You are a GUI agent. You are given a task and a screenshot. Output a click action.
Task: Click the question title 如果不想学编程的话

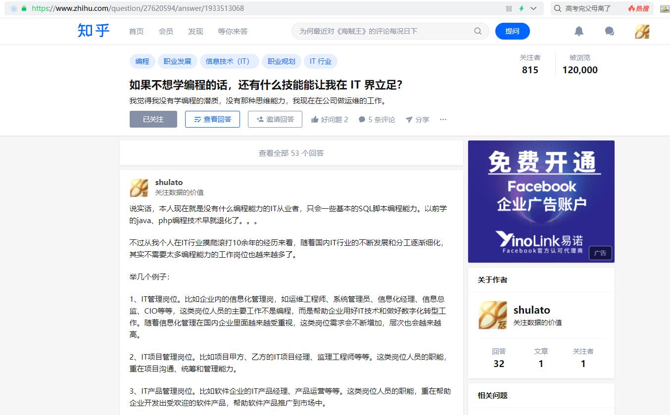point(266,85)
